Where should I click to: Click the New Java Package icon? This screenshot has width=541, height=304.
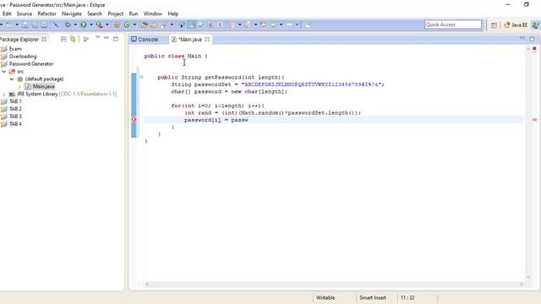pos(117,24)
